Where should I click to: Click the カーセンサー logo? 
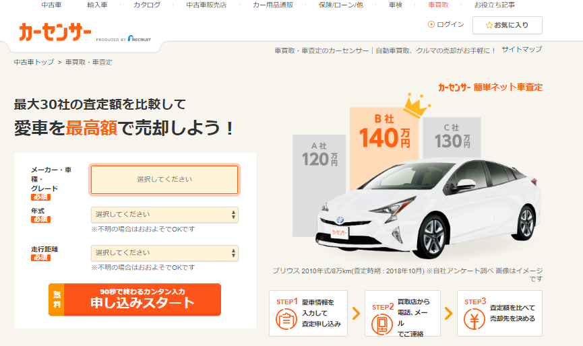(x=55, y=32)
